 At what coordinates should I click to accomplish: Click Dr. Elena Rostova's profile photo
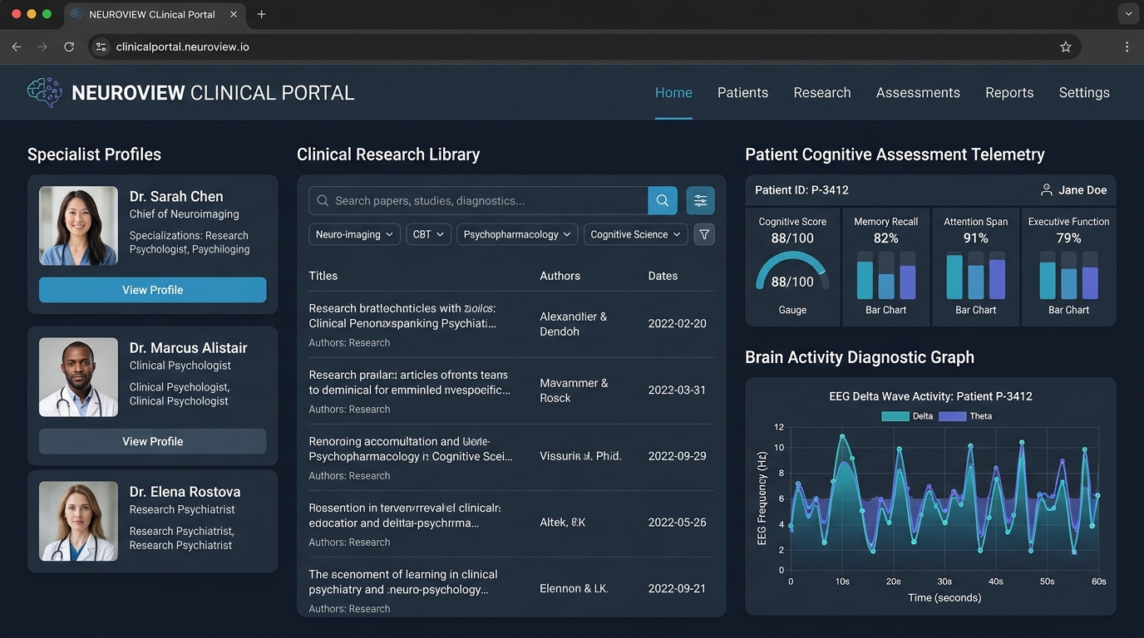(79, 521)
